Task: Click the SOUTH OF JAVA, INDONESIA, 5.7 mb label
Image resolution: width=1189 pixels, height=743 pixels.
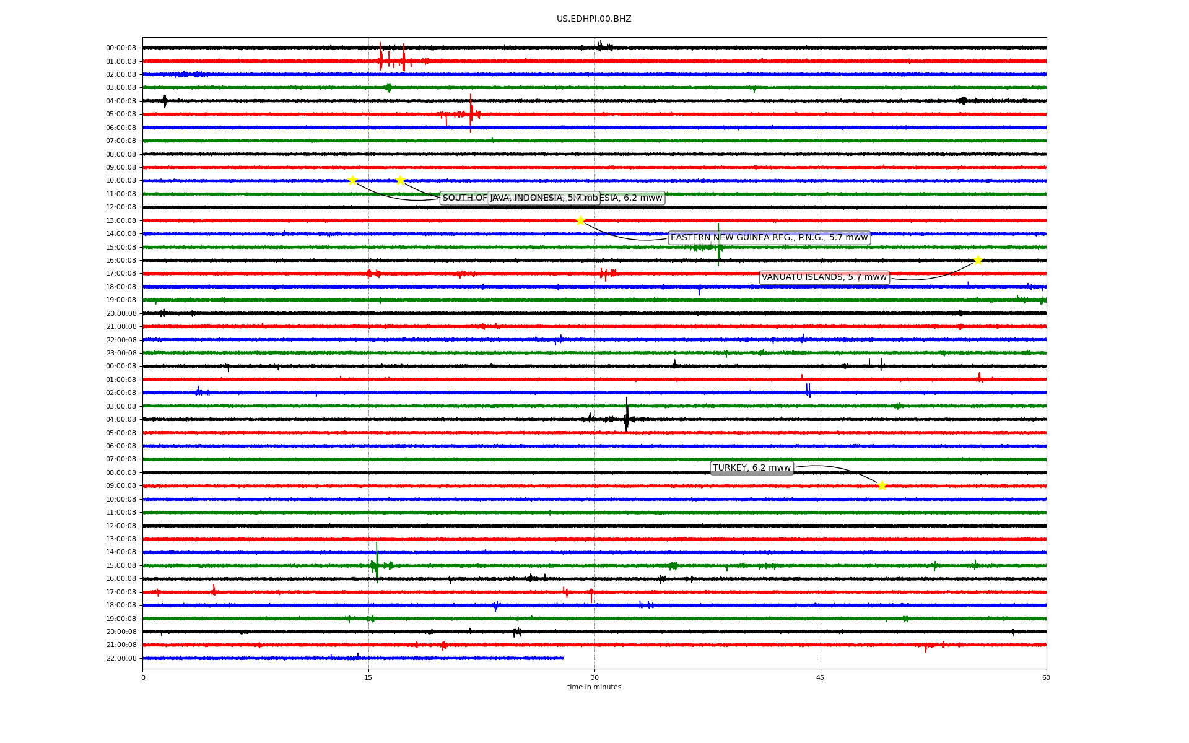Action: pos(520,198)
